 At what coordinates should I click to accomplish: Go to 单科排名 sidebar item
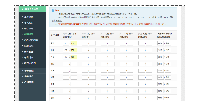[29, 57]
